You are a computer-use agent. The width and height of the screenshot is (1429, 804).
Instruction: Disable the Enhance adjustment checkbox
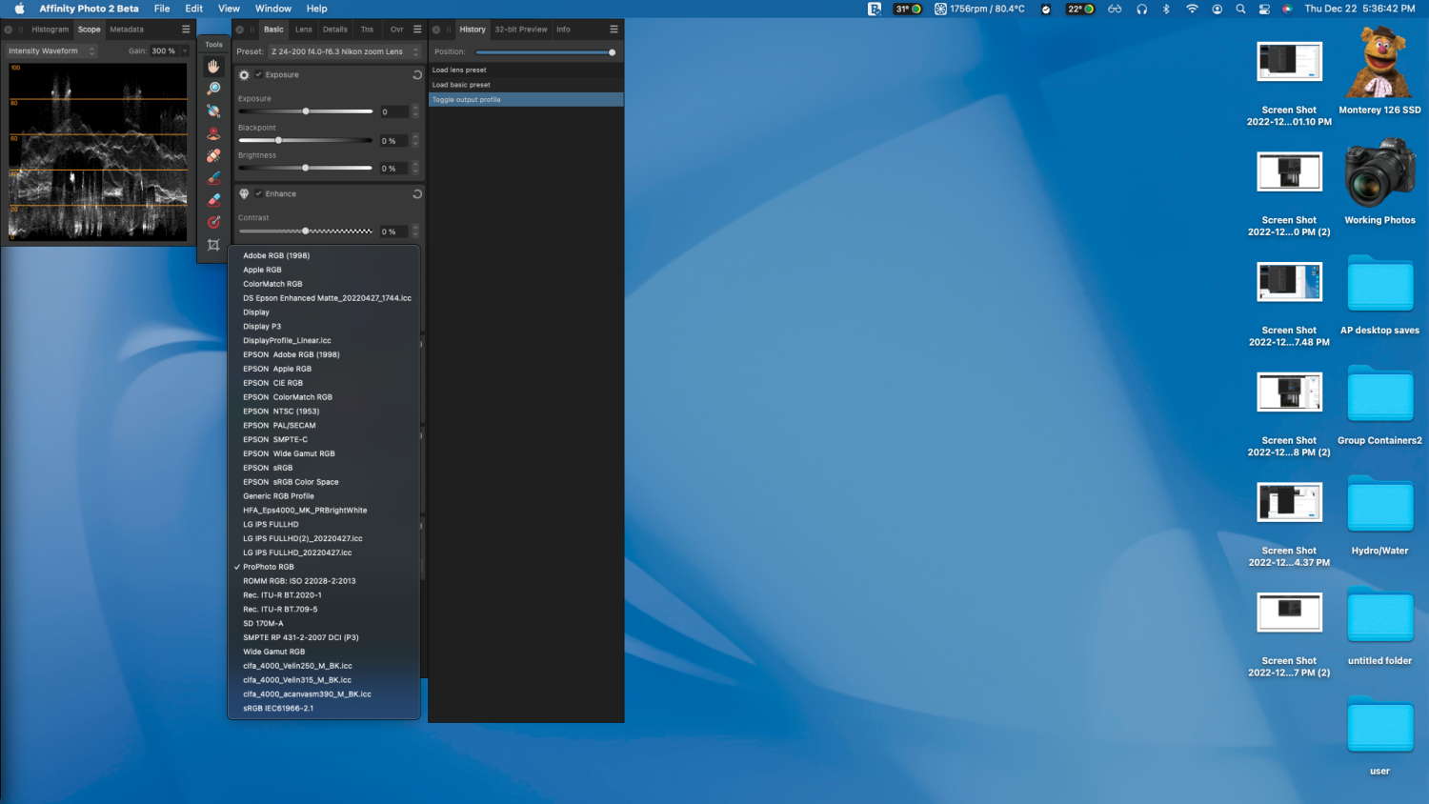tap(258, 193)
